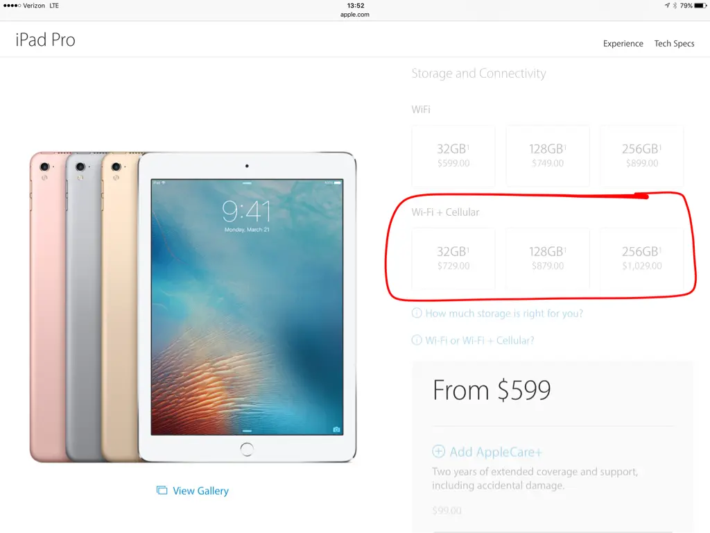Tap the apple.com address bar
The width and height of the screenshot is (710, 533).
click(x=355, y=15)
